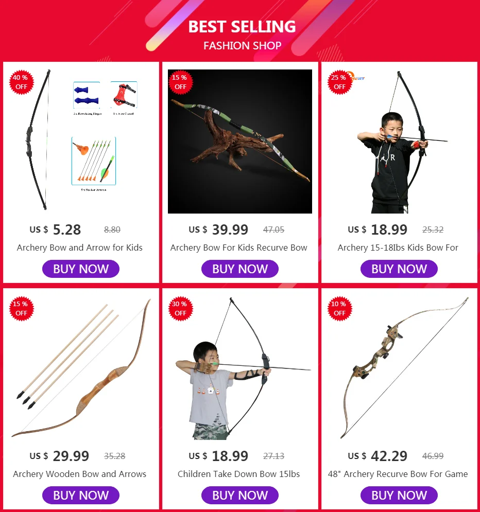The height and width of the screenshot is (512, 480).
Task: Open the 48" camo recurve bow image
Action: (x=404, y=367)
